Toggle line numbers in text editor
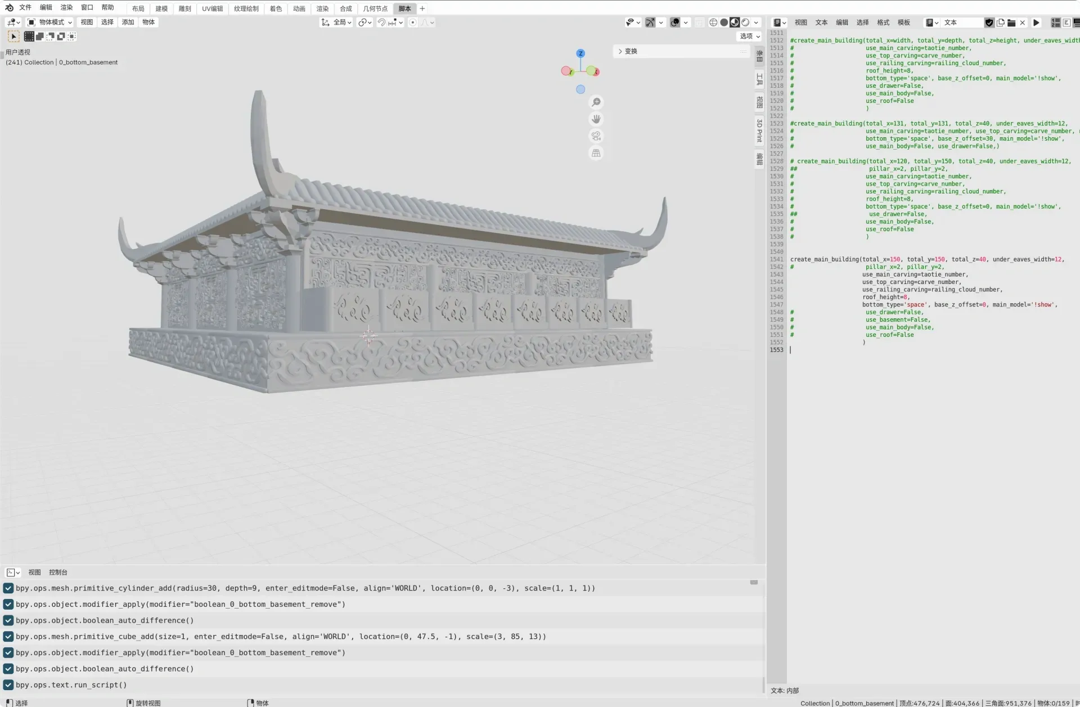1080x707 pixels. pos(1056,22)
